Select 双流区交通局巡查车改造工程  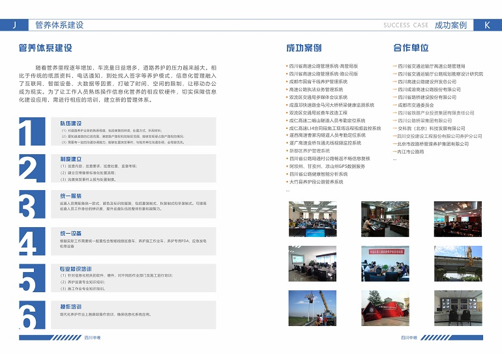318,113
